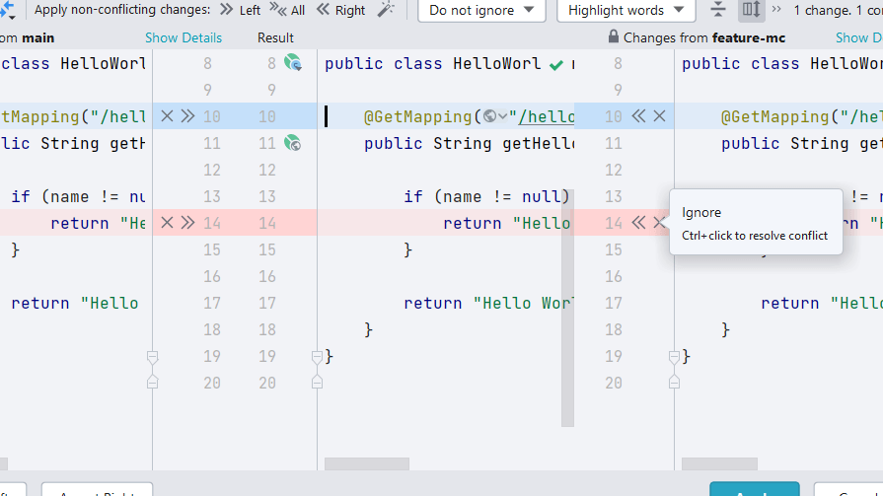The width and height of the screenshot is (883, 496).
Task: Ignore left conflict on line 14
Action: coord(167,223)
